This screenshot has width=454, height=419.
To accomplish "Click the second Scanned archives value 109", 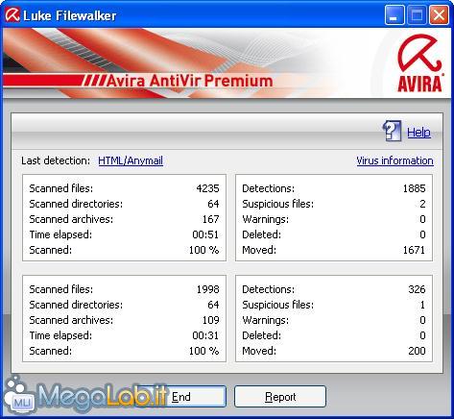I will [x=210, y=320].
